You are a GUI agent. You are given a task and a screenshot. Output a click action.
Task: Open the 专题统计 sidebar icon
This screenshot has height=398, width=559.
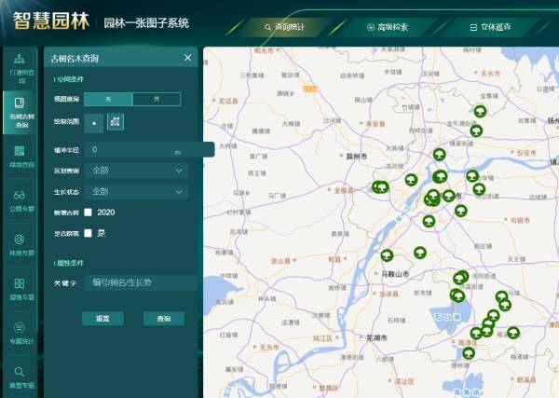[19, 332]
